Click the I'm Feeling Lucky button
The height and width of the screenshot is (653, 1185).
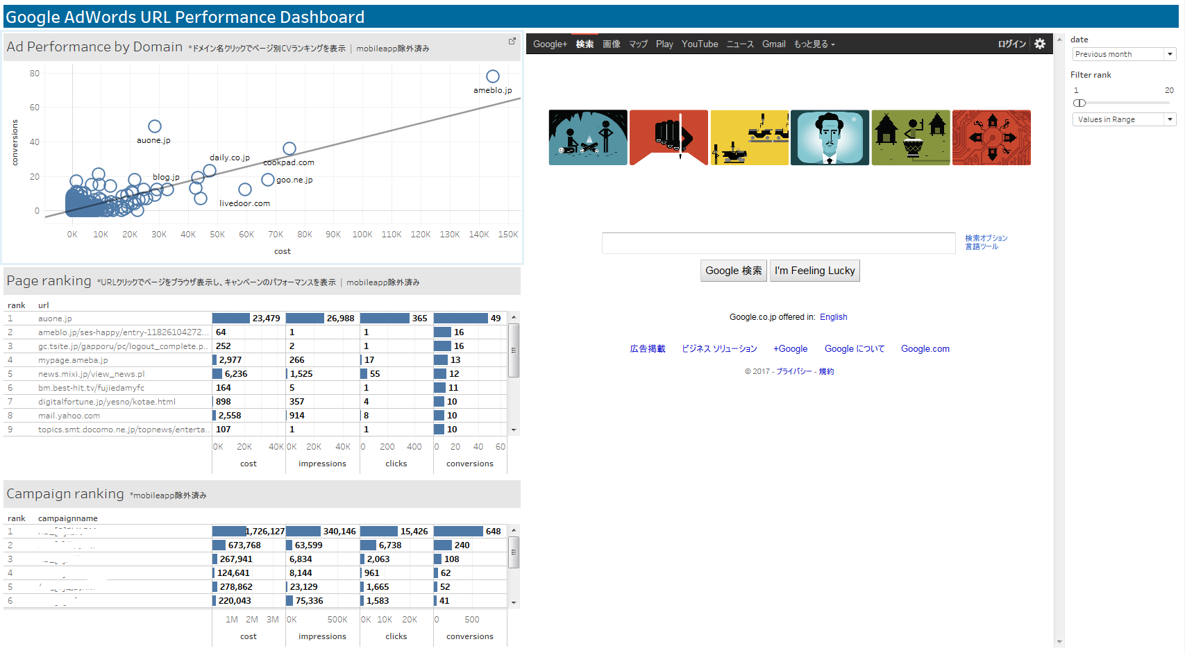815,271
